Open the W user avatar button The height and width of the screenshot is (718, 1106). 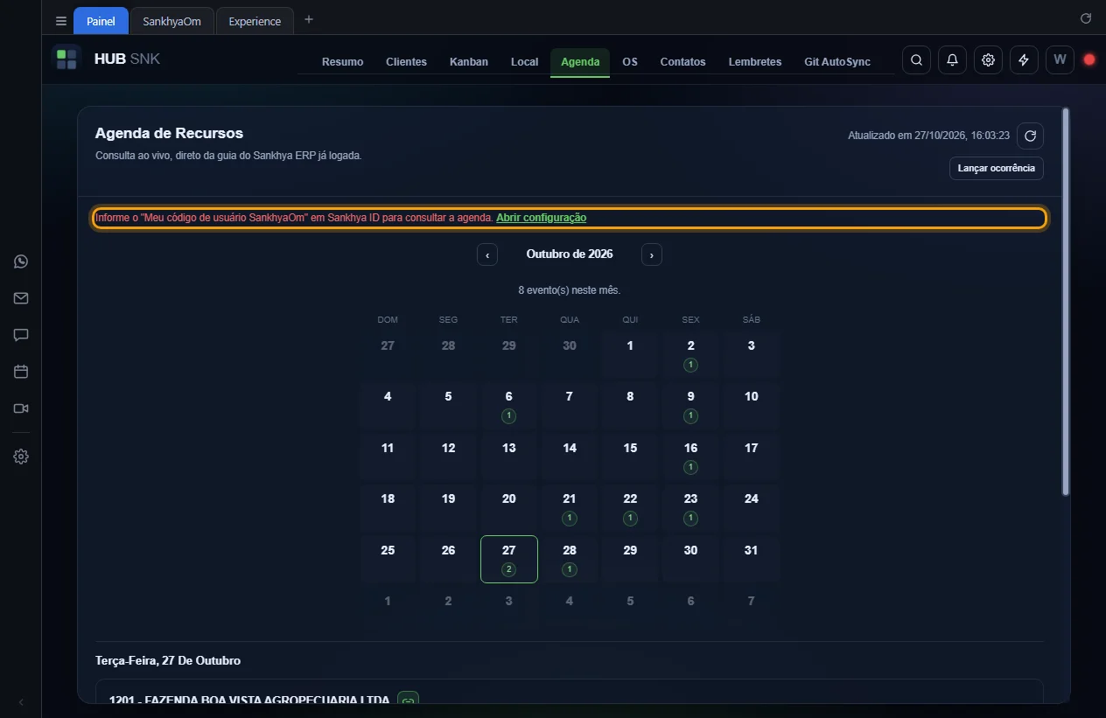click(x=1060, y=59)
